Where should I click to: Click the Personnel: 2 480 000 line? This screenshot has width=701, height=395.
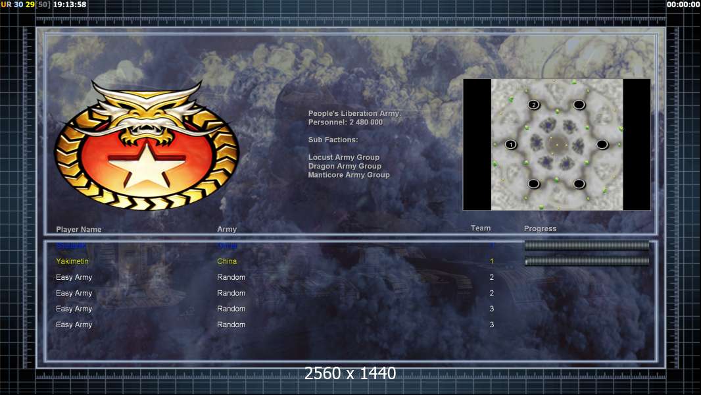click(345, 122)
